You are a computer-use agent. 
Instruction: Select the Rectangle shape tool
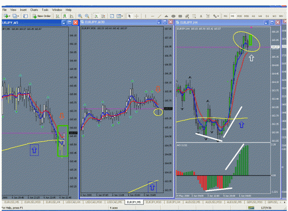180,16
